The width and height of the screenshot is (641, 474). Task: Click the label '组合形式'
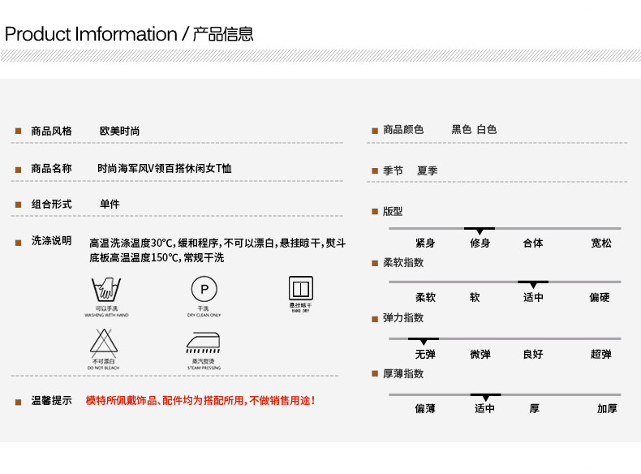(x=51, y=204)
